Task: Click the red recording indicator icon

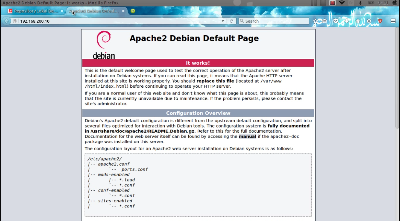Action: [x=332, y=3]
